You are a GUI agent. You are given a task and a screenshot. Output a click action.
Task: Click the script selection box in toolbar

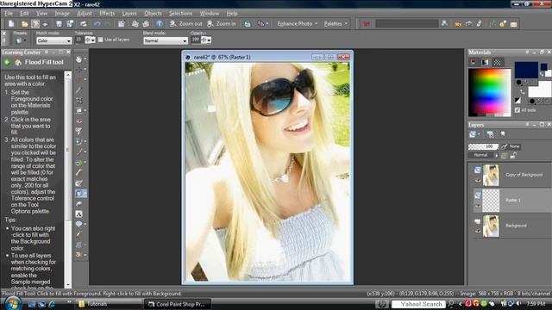(x=406, y=23)
